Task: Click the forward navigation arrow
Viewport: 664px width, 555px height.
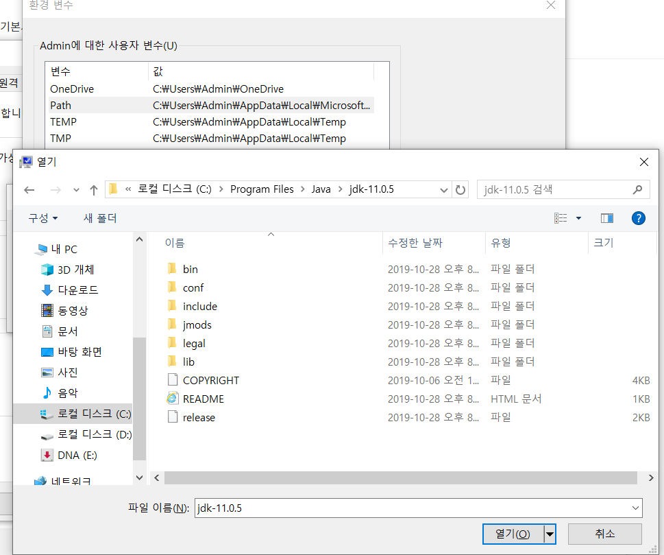Action: point(55,190)
